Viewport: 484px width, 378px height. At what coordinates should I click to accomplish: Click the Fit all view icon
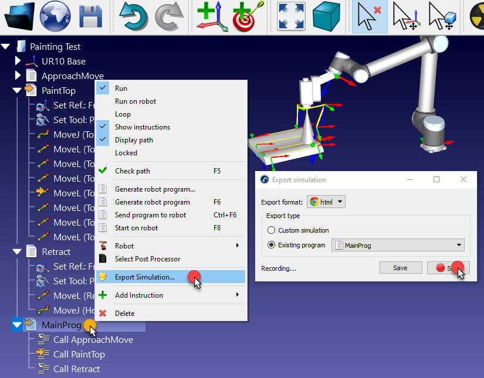click(x=290, y=16)
